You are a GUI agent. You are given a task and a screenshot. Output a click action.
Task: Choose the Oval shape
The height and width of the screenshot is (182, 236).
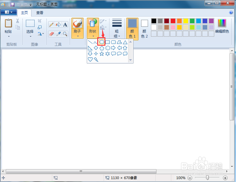102,42
